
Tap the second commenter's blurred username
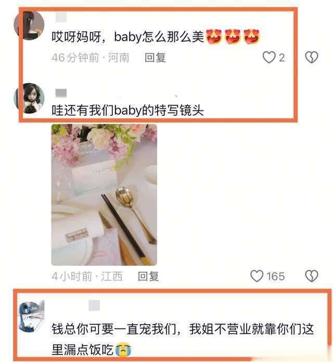pos(61,93)
